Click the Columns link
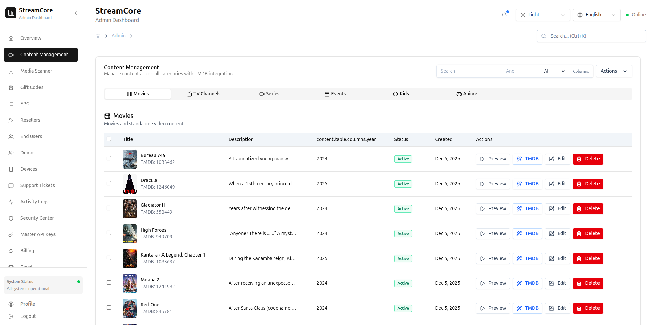 point(581,72)
